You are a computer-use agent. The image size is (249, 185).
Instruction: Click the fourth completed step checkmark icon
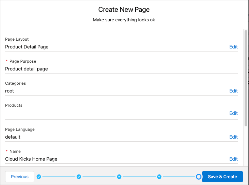tap(159, 177)
